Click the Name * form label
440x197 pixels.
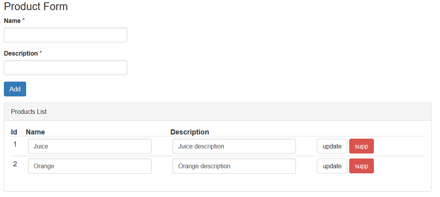click(14, 21)
